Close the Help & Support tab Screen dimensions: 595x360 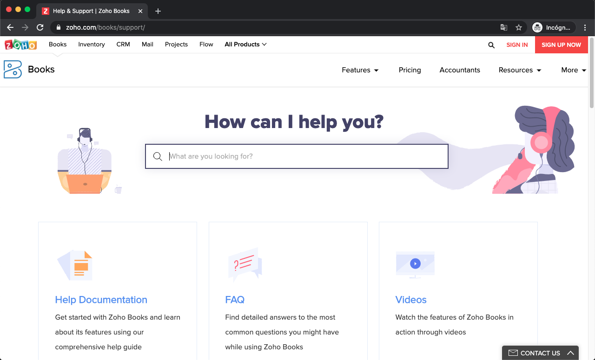click(140, 11)
